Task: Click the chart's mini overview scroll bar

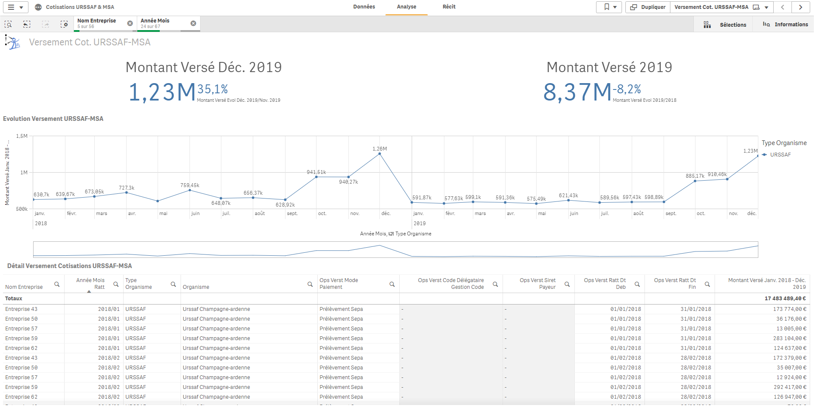Action: click(x=395, y=250)
